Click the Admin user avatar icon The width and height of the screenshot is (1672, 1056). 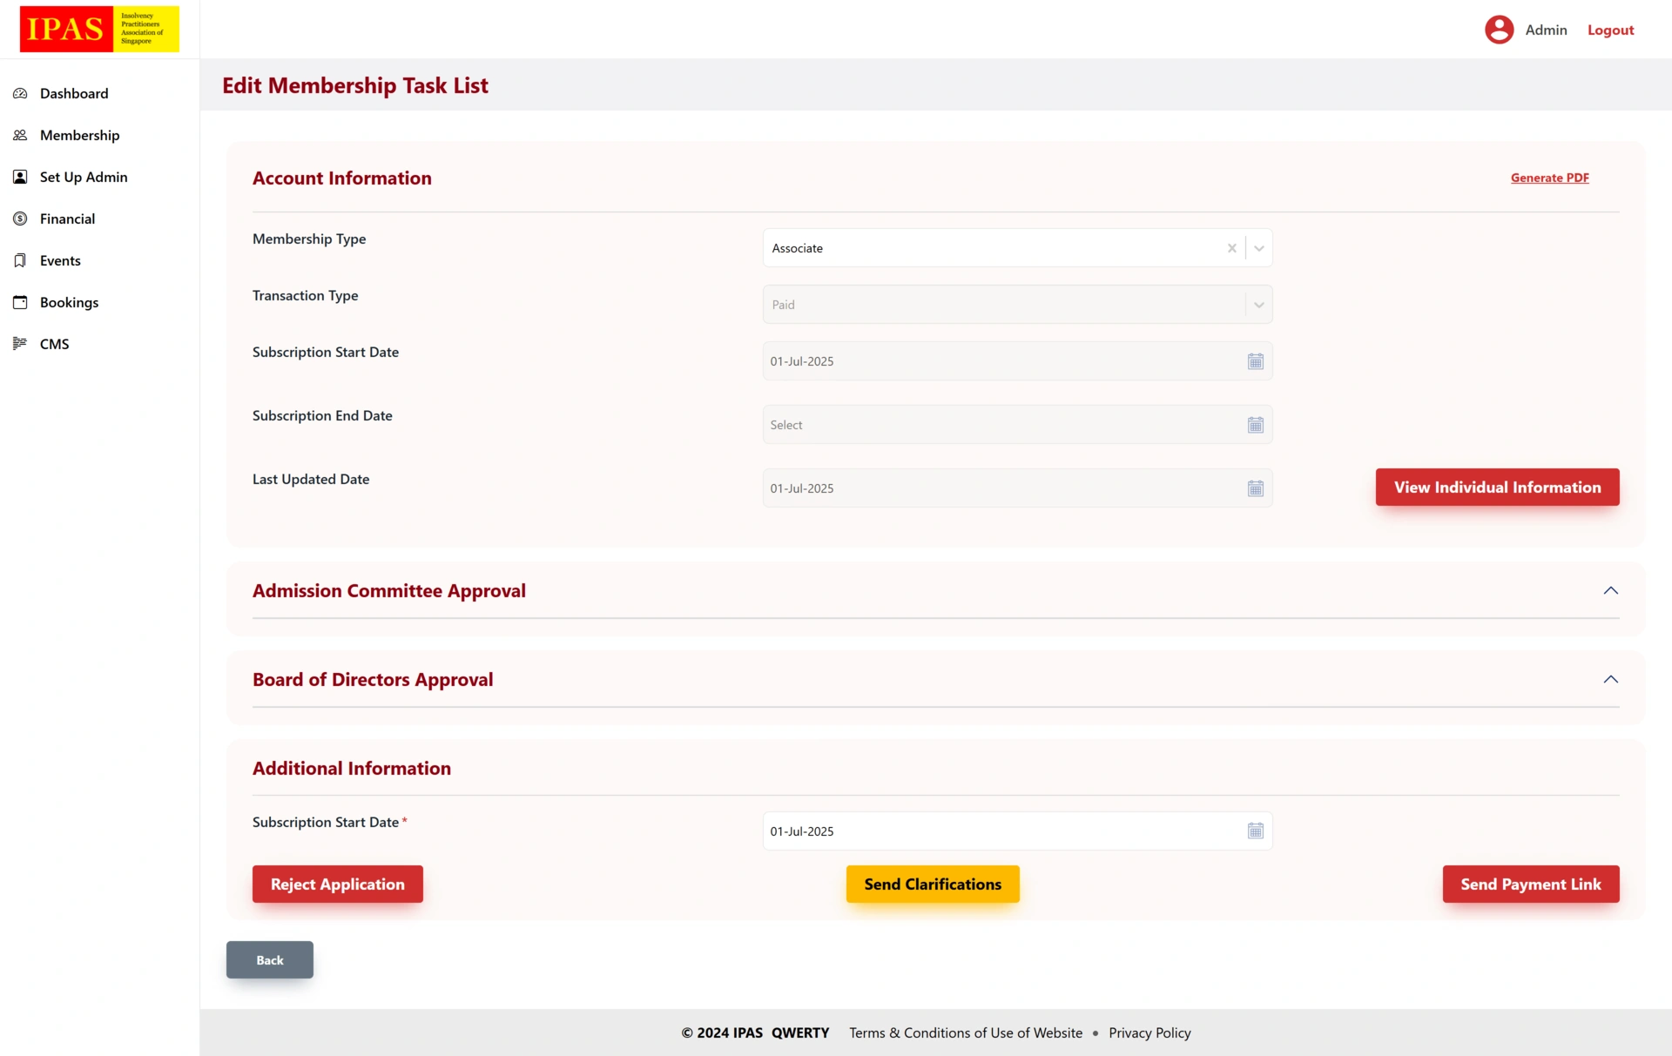point(1499,30)
